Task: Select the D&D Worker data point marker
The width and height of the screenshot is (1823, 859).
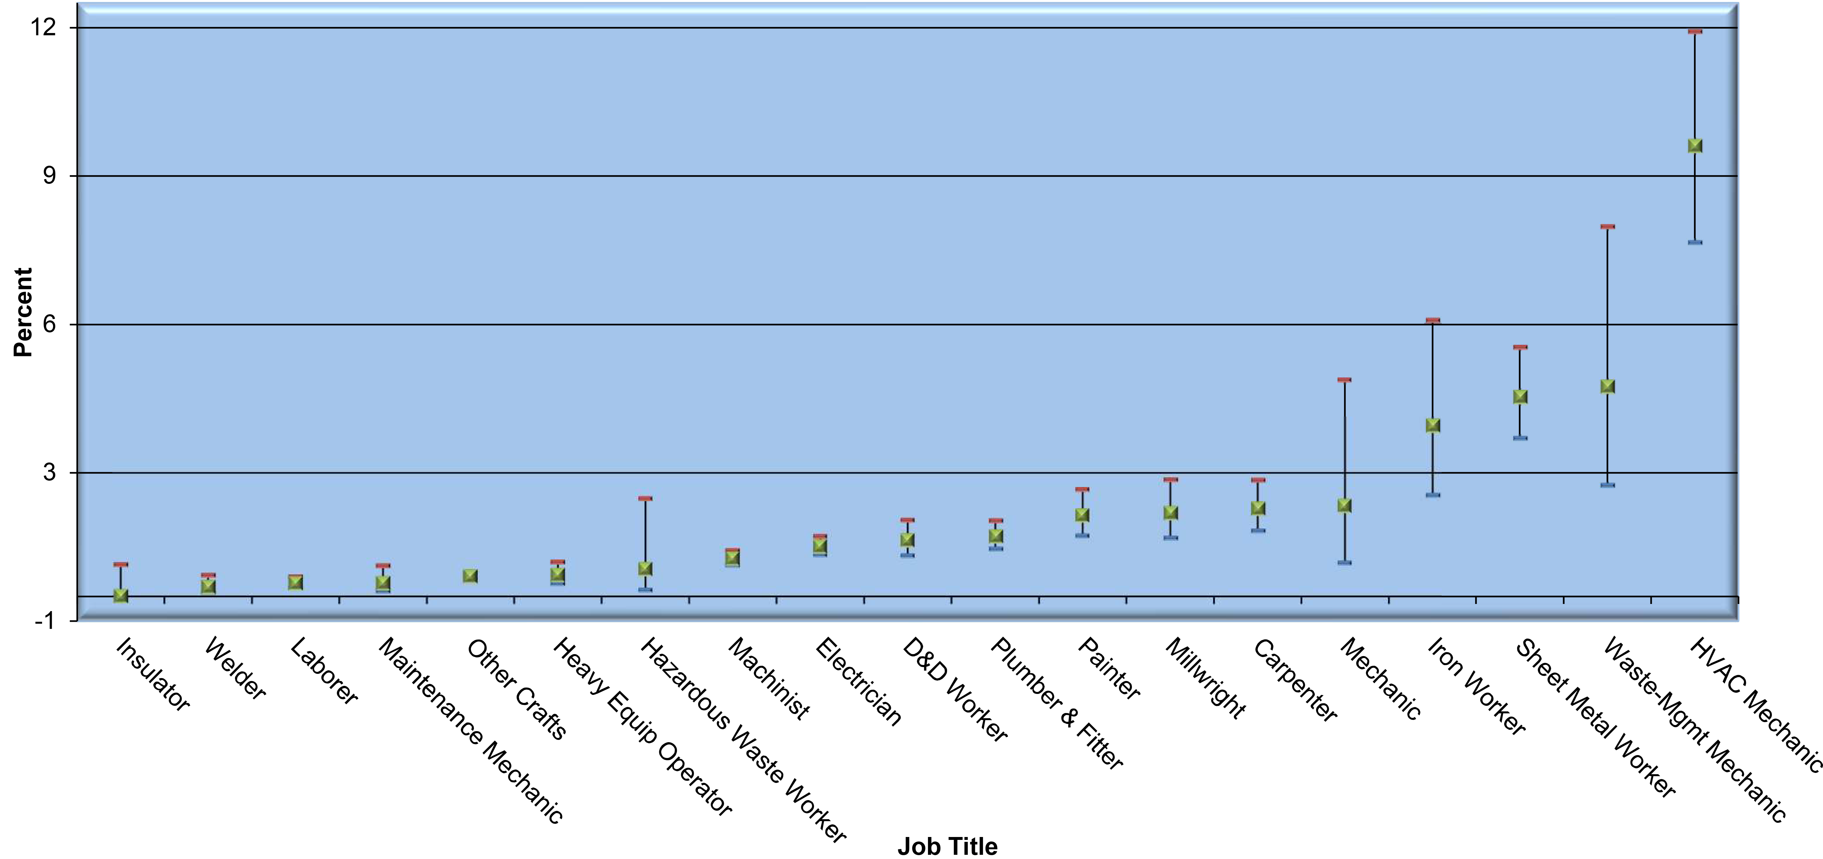Action: (x=907, y=540)
